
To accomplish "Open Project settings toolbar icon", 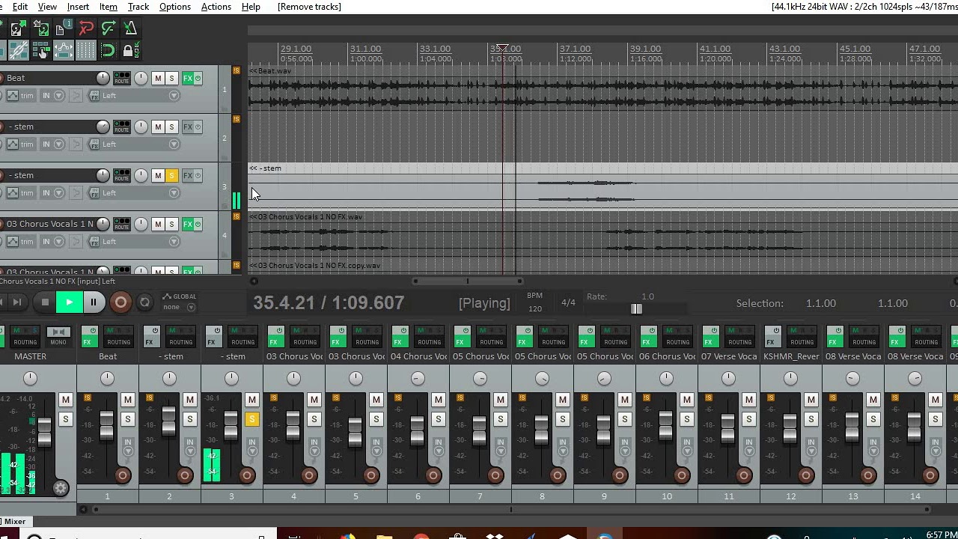I will [x=63, y=28].
